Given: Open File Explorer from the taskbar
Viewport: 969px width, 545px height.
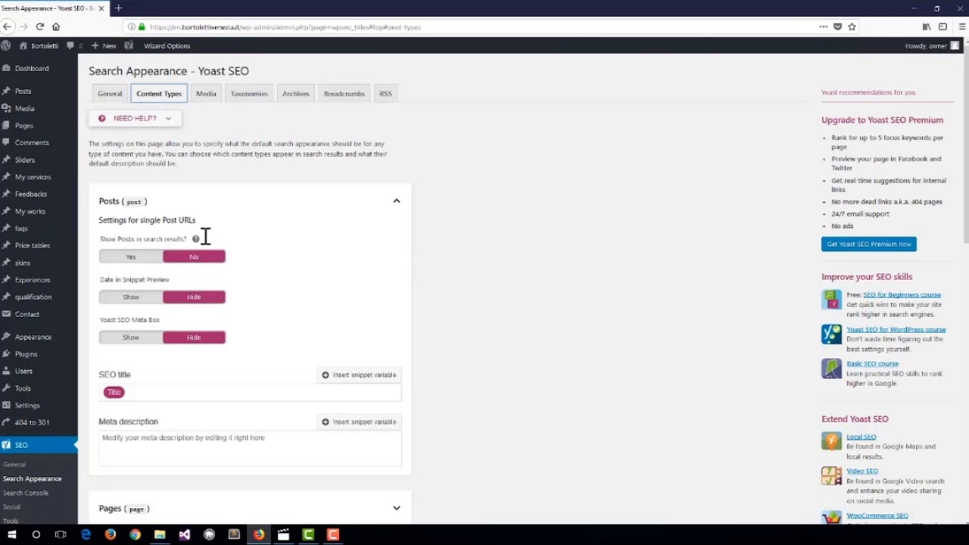Looking at the screenshot, I should (160, 534).
